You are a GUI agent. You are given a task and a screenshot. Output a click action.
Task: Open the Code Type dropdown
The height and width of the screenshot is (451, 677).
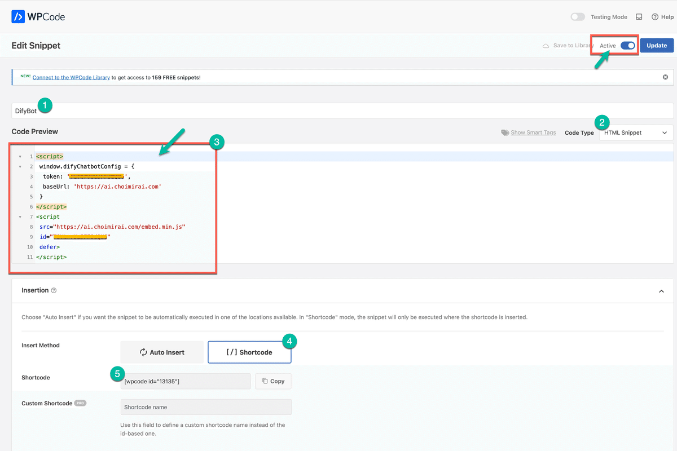coord(636,132)
